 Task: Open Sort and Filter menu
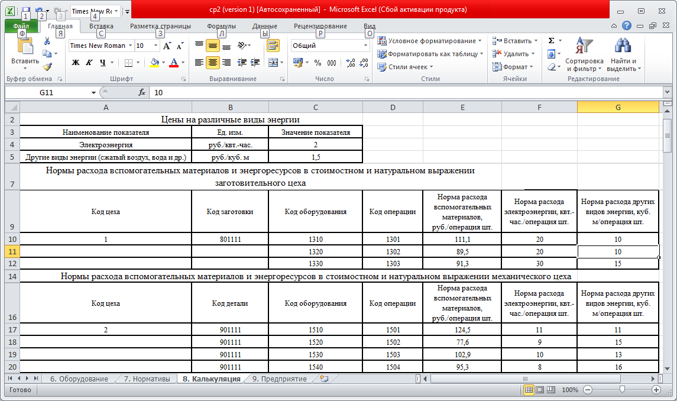point(584,54)
